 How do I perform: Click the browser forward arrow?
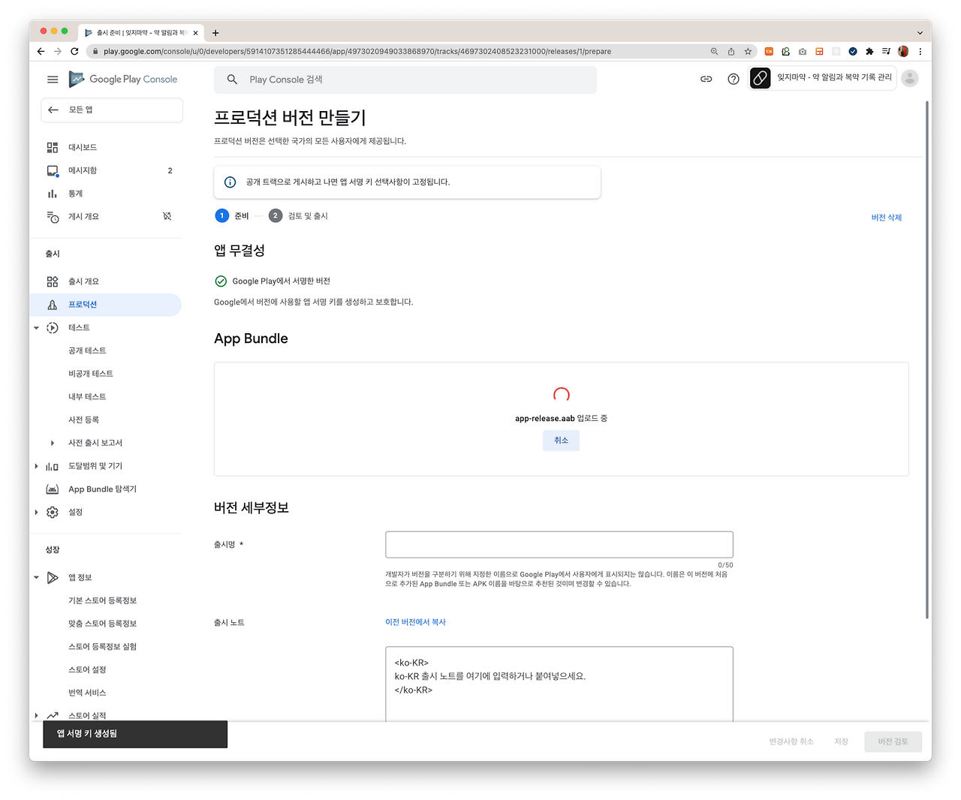pos(58,52)
